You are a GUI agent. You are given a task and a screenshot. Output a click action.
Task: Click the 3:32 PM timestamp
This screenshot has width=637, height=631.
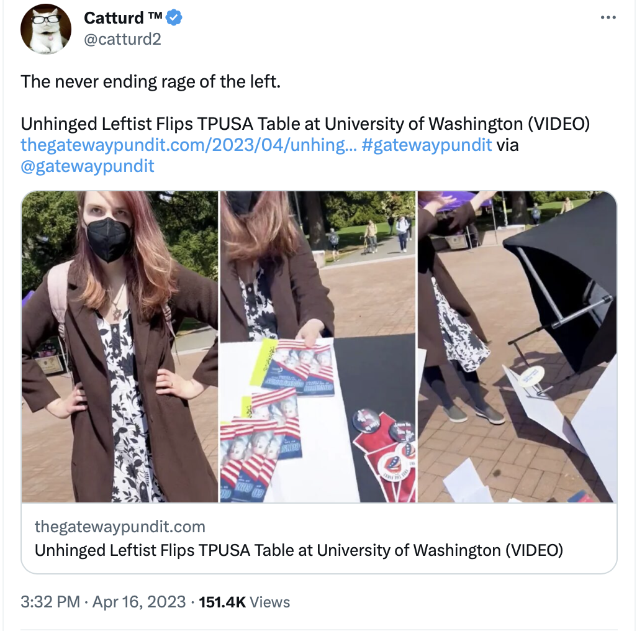tap(50, 602)
